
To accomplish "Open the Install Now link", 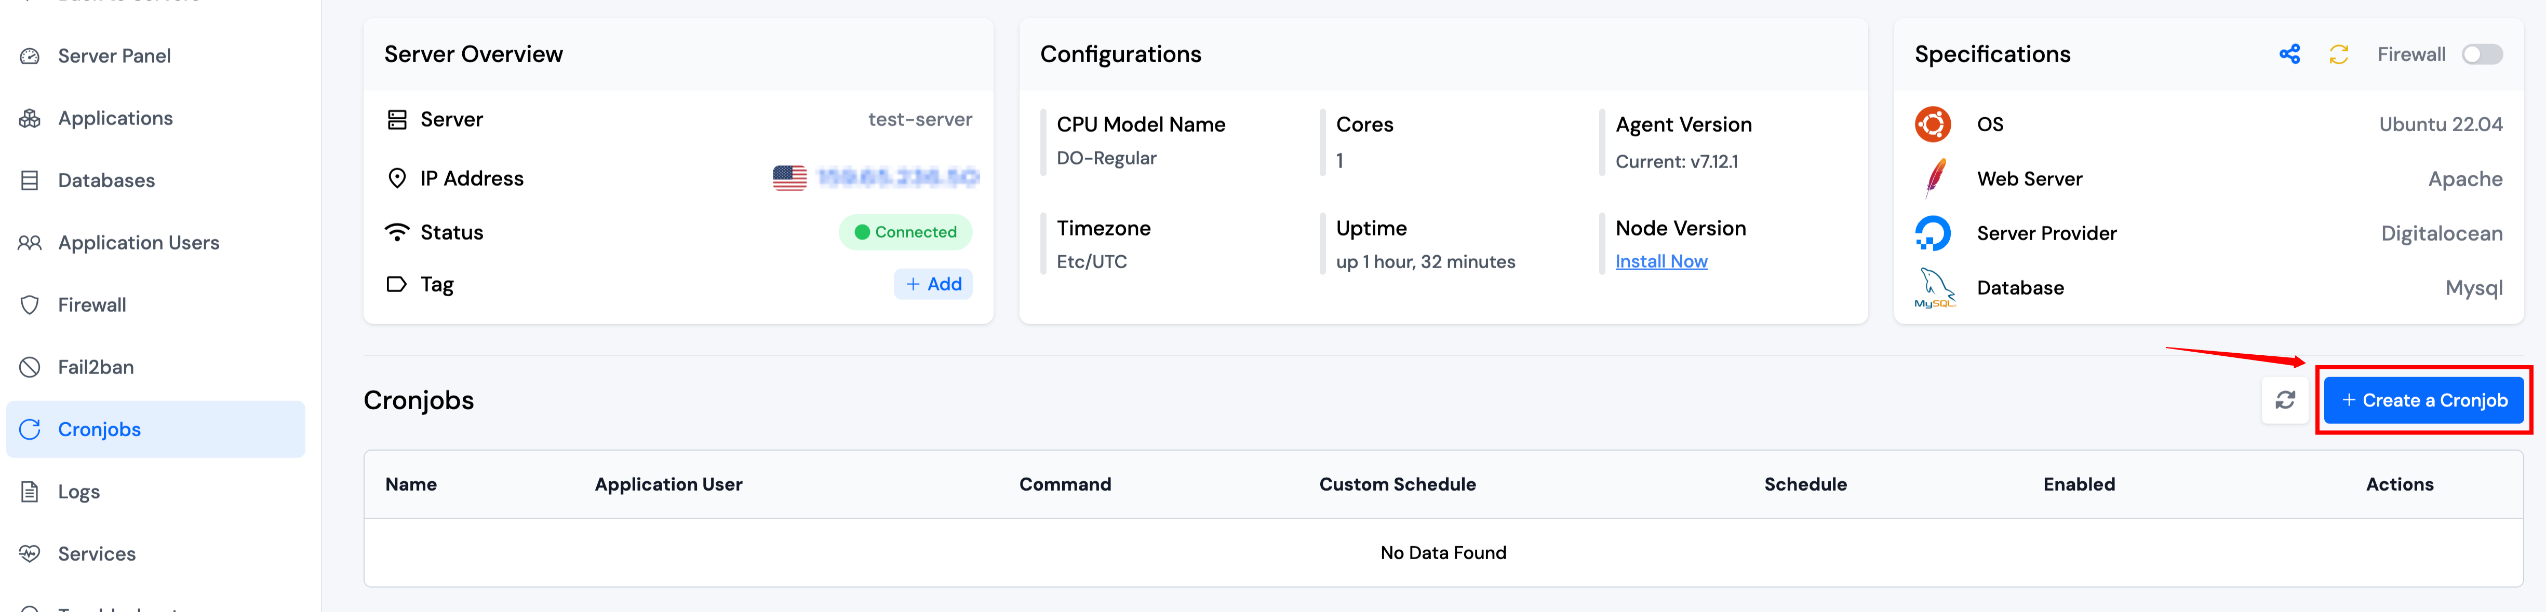I will point(1660,261).
